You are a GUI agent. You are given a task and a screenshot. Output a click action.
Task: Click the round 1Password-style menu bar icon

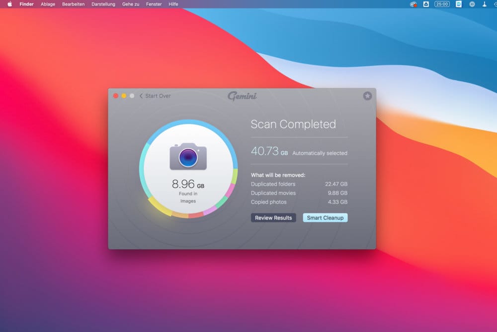[472, 4]
